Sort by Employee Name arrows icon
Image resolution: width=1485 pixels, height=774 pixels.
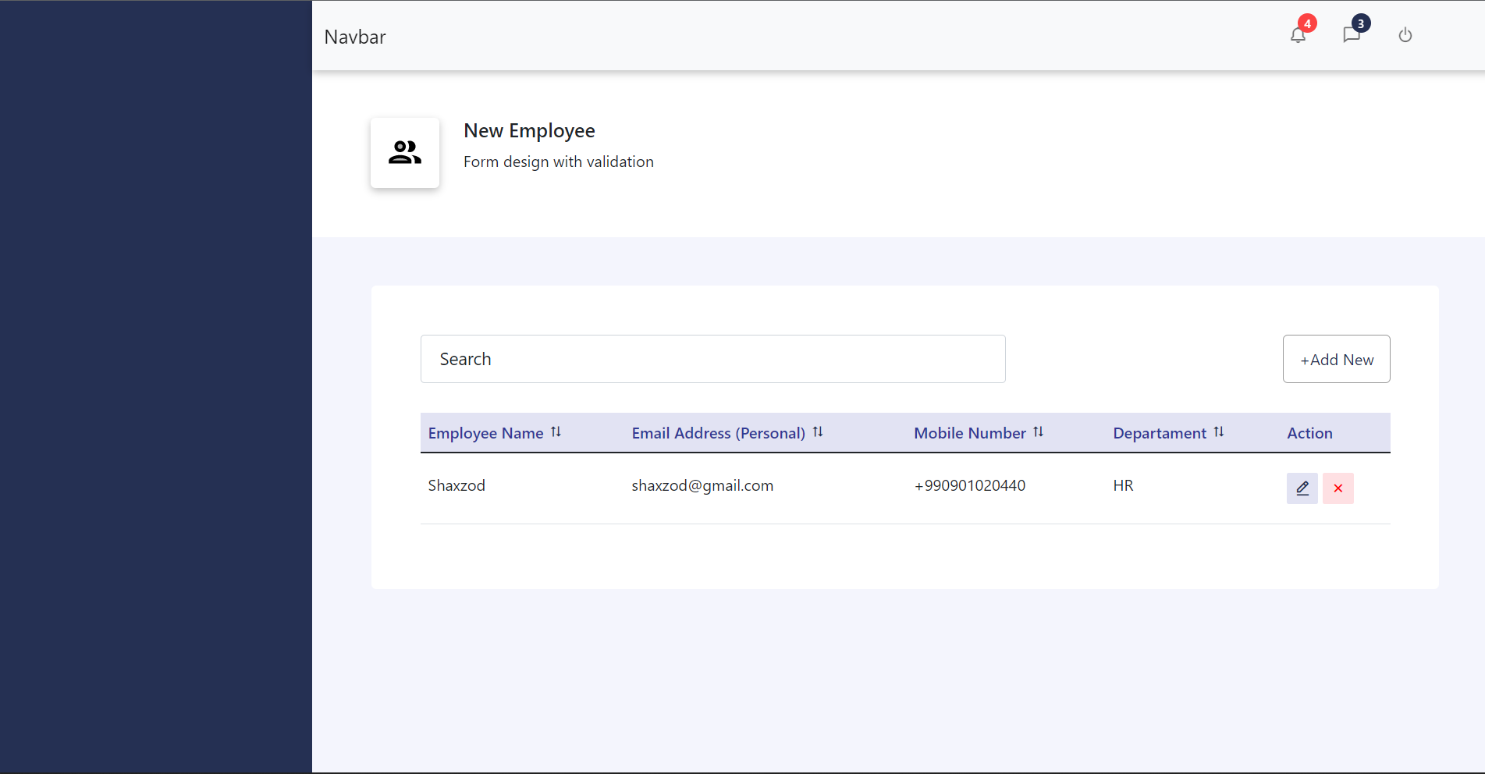556,432
